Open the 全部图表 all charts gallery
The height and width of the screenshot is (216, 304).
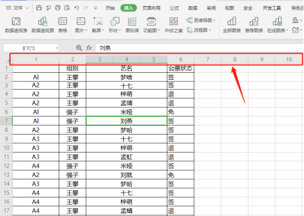point(232,25)
